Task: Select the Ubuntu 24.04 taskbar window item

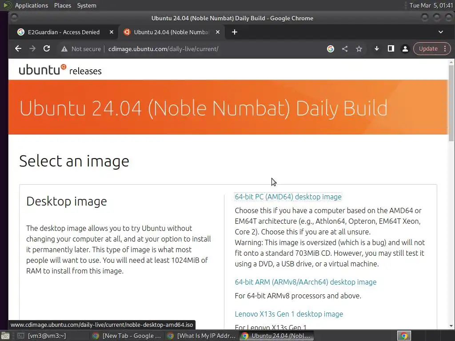Action: [x=277, y=336]
